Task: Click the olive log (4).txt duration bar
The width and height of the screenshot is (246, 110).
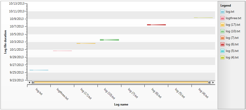Action: tap(203, 18)
